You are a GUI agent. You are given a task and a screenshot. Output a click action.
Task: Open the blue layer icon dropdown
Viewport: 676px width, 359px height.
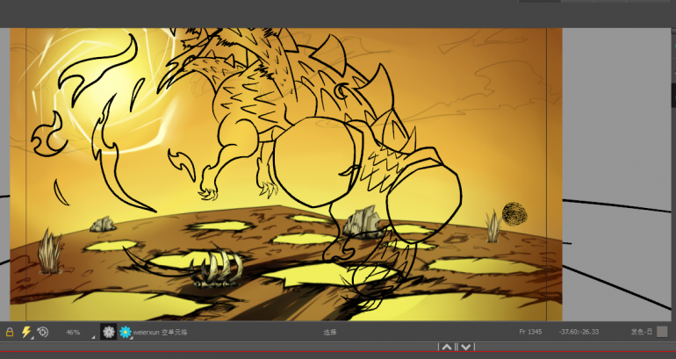pyautogui.click(x=126, y=333)
